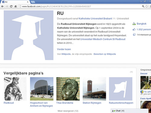Click the graduation cap profile picture
This screenshot has width=151, height=113.
click(x=29, y=35)
